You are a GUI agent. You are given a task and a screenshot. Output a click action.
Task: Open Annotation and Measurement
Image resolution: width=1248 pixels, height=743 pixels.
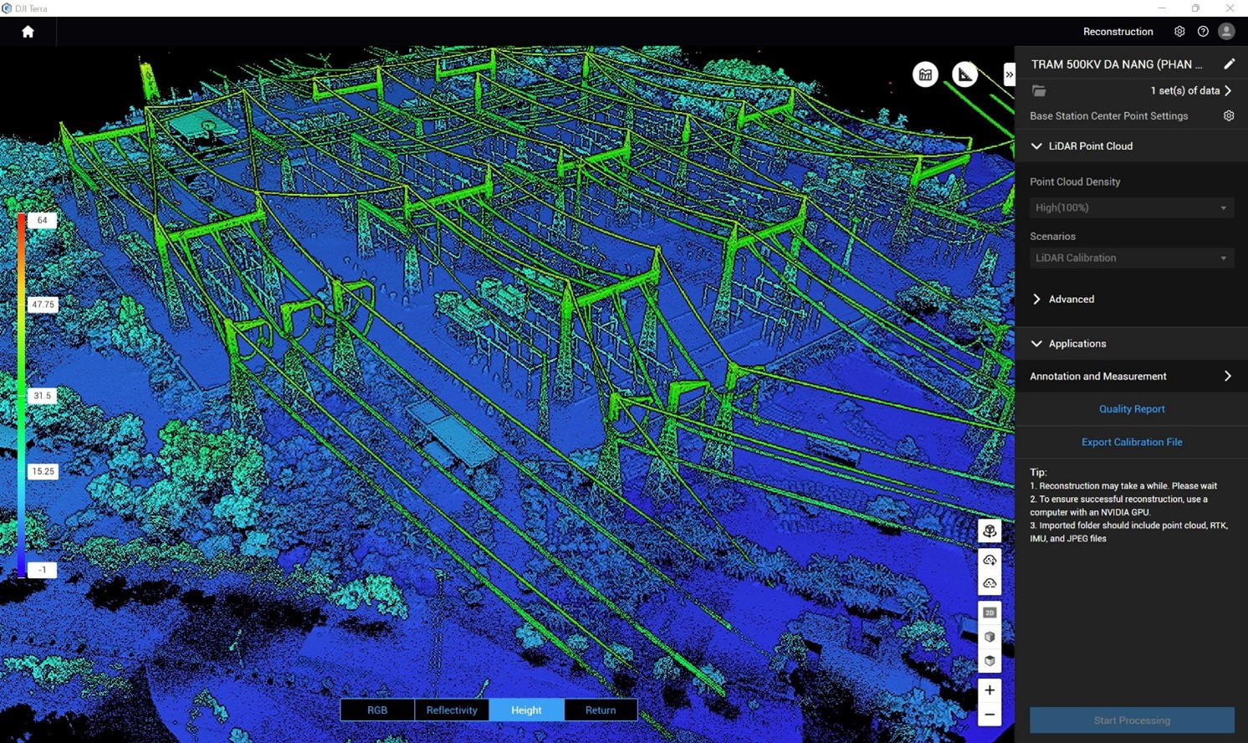(1132, 377)
